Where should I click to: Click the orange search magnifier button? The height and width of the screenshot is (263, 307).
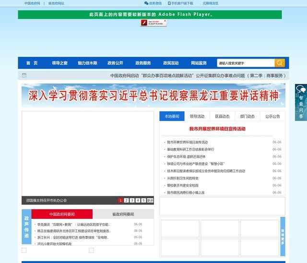[x=280, y=63]
